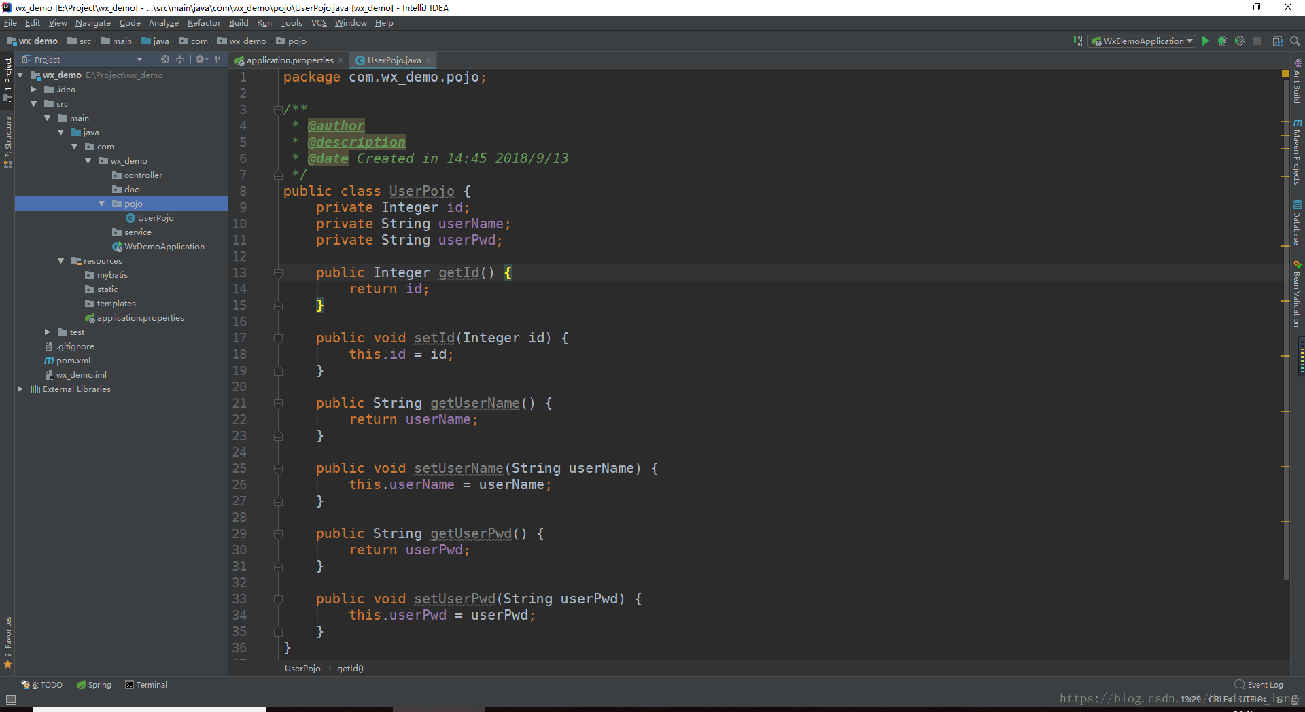The height and width of the screenshot is (712, 1305).
Task: Fold the getUserName method at line 21
Action: pyautogui.click(x=278, y=404)
